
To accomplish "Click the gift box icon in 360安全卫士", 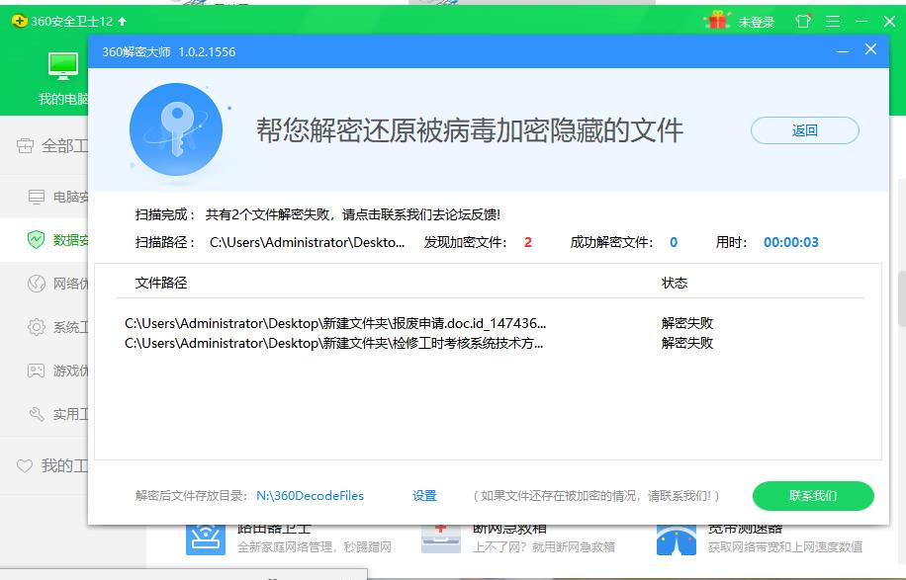I will [x=717, y=22].
